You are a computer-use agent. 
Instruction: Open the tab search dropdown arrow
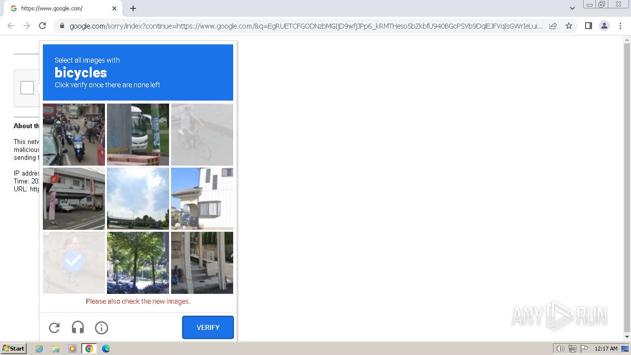point(572,8)
